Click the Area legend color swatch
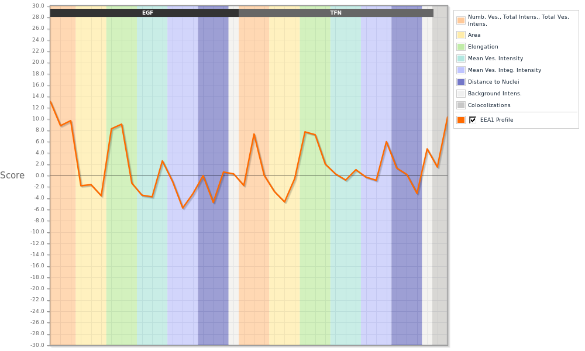Viewport: 585px width, 351px height. [x=461, y=35]
